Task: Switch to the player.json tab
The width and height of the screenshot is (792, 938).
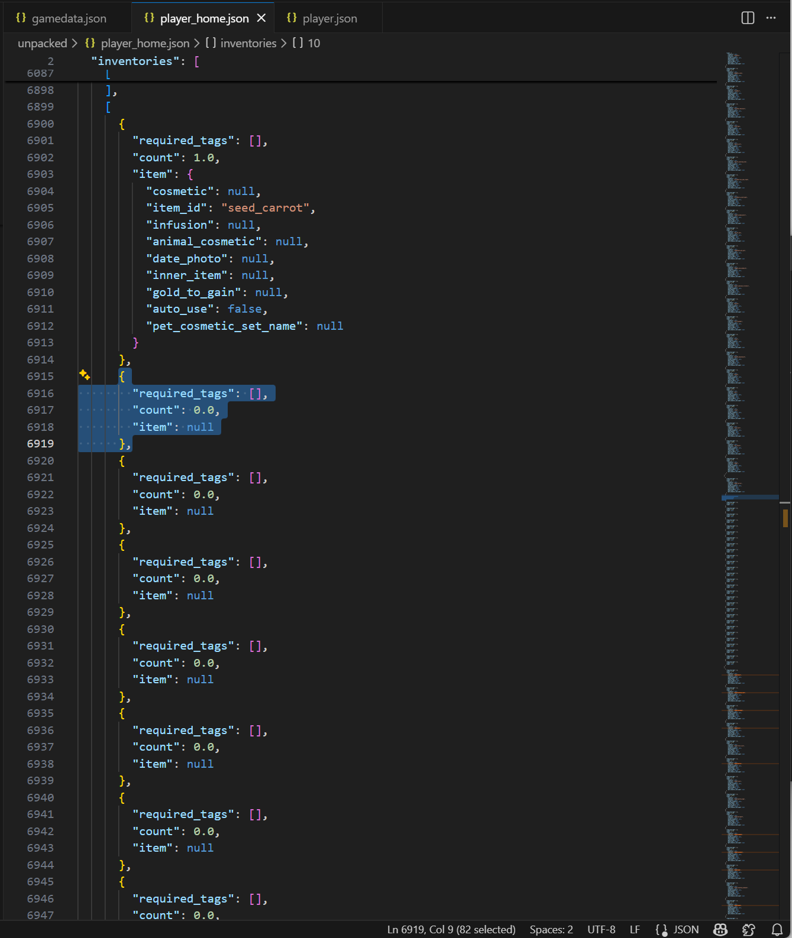Action: (329, 18)
